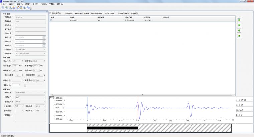This screenshot has width=254, height=137.
Task: Open the 分析 menu in menu bar
Action: point(44,4)
